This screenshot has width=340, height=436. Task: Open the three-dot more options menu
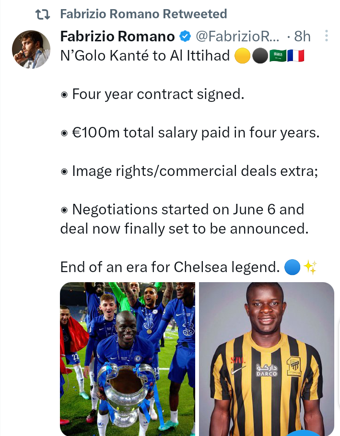pyautogui.click(x=327, y=36)
